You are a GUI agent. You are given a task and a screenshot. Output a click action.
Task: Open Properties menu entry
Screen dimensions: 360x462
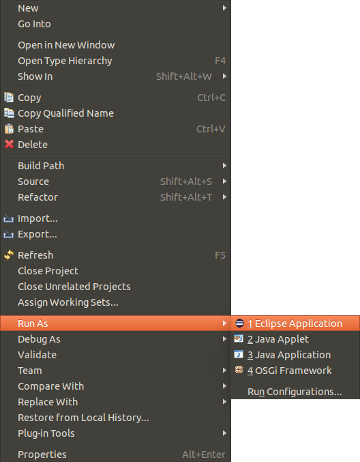tap(115, 454)
